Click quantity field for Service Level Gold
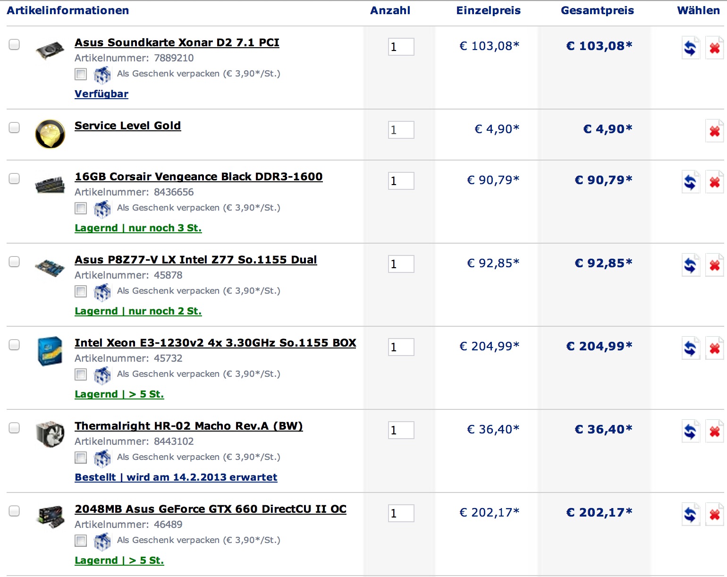Screen dimensions: 727x577 tap(401, 130)
